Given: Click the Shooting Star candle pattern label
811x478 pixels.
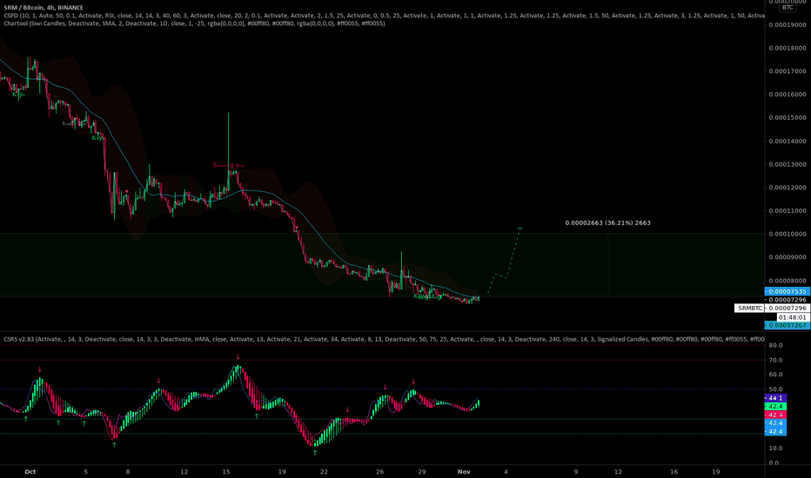Looking at the screenshot, I should click(229, 165).
